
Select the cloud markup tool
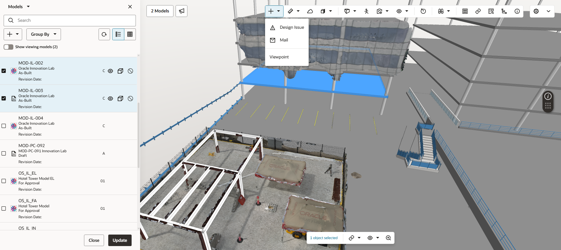(x=310, y=11)
